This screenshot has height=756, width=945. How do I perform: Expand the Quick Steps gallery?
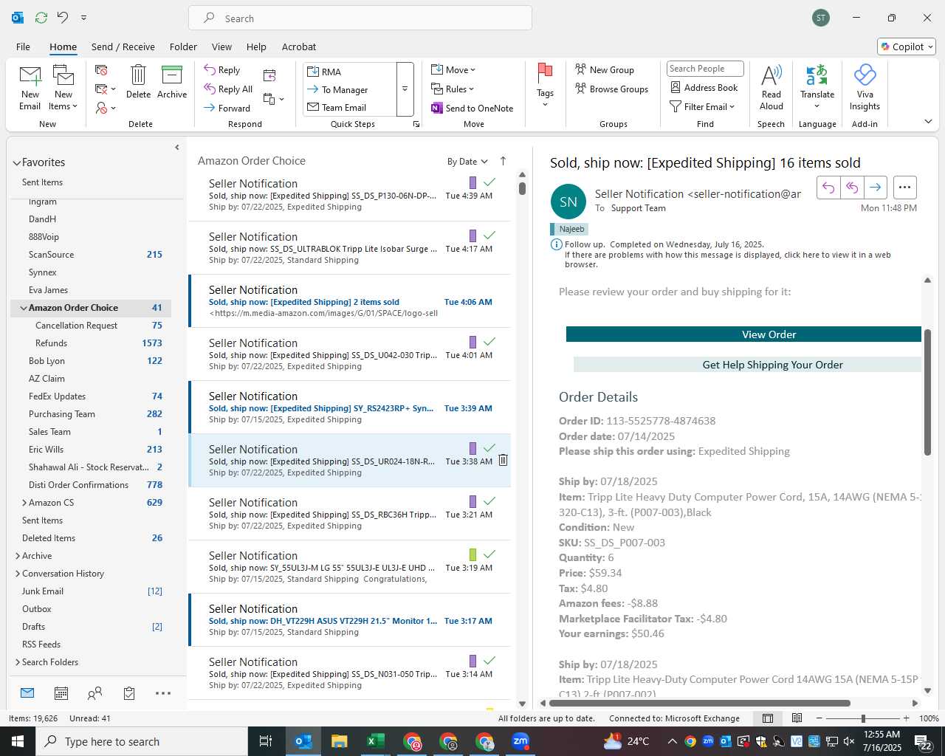tap(405, 89)
